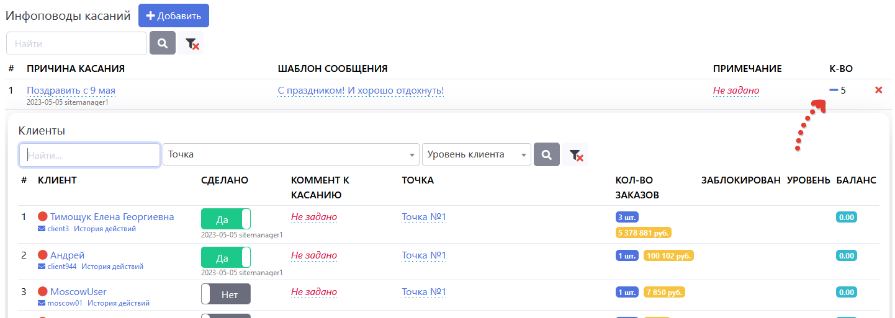The image size is (895, 318).
Task: Edit the message template 'С праздником! И хорошо отдохнуть!'
Action: (361, 91)
